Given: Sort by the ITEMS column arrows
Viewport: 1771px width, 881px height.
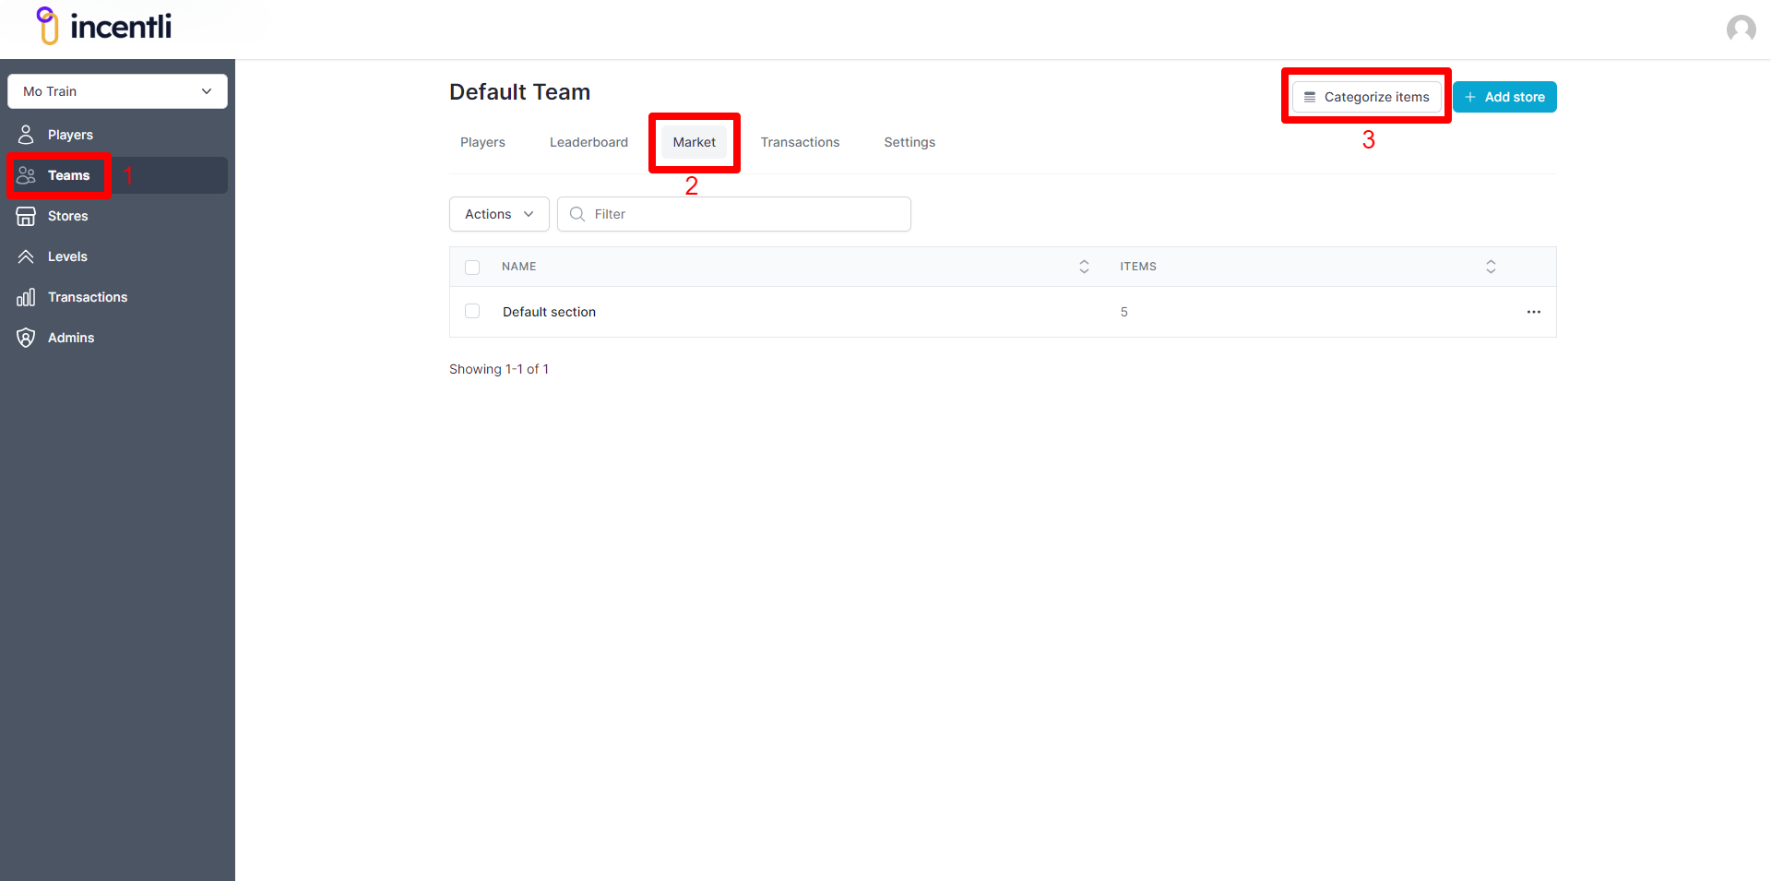Looking at the screenshot, I should pos(1491,267).
